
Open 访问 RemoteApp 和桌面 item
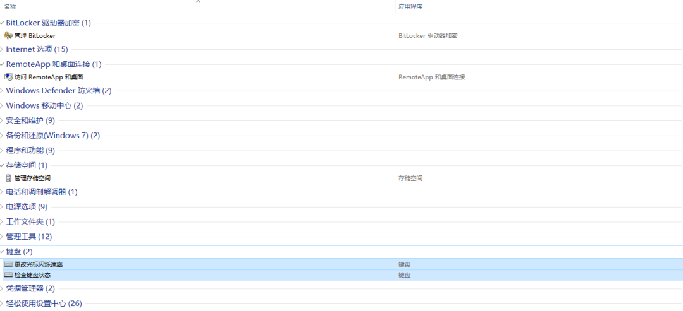(x=49, y=77)
